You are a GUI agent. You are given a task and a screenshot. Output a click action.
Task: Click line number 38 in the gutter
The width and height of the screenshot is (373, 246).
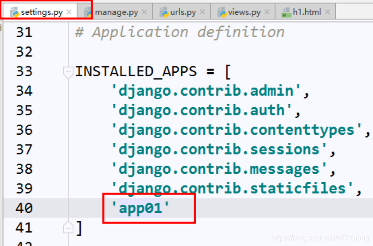click(x=24, y=169)
